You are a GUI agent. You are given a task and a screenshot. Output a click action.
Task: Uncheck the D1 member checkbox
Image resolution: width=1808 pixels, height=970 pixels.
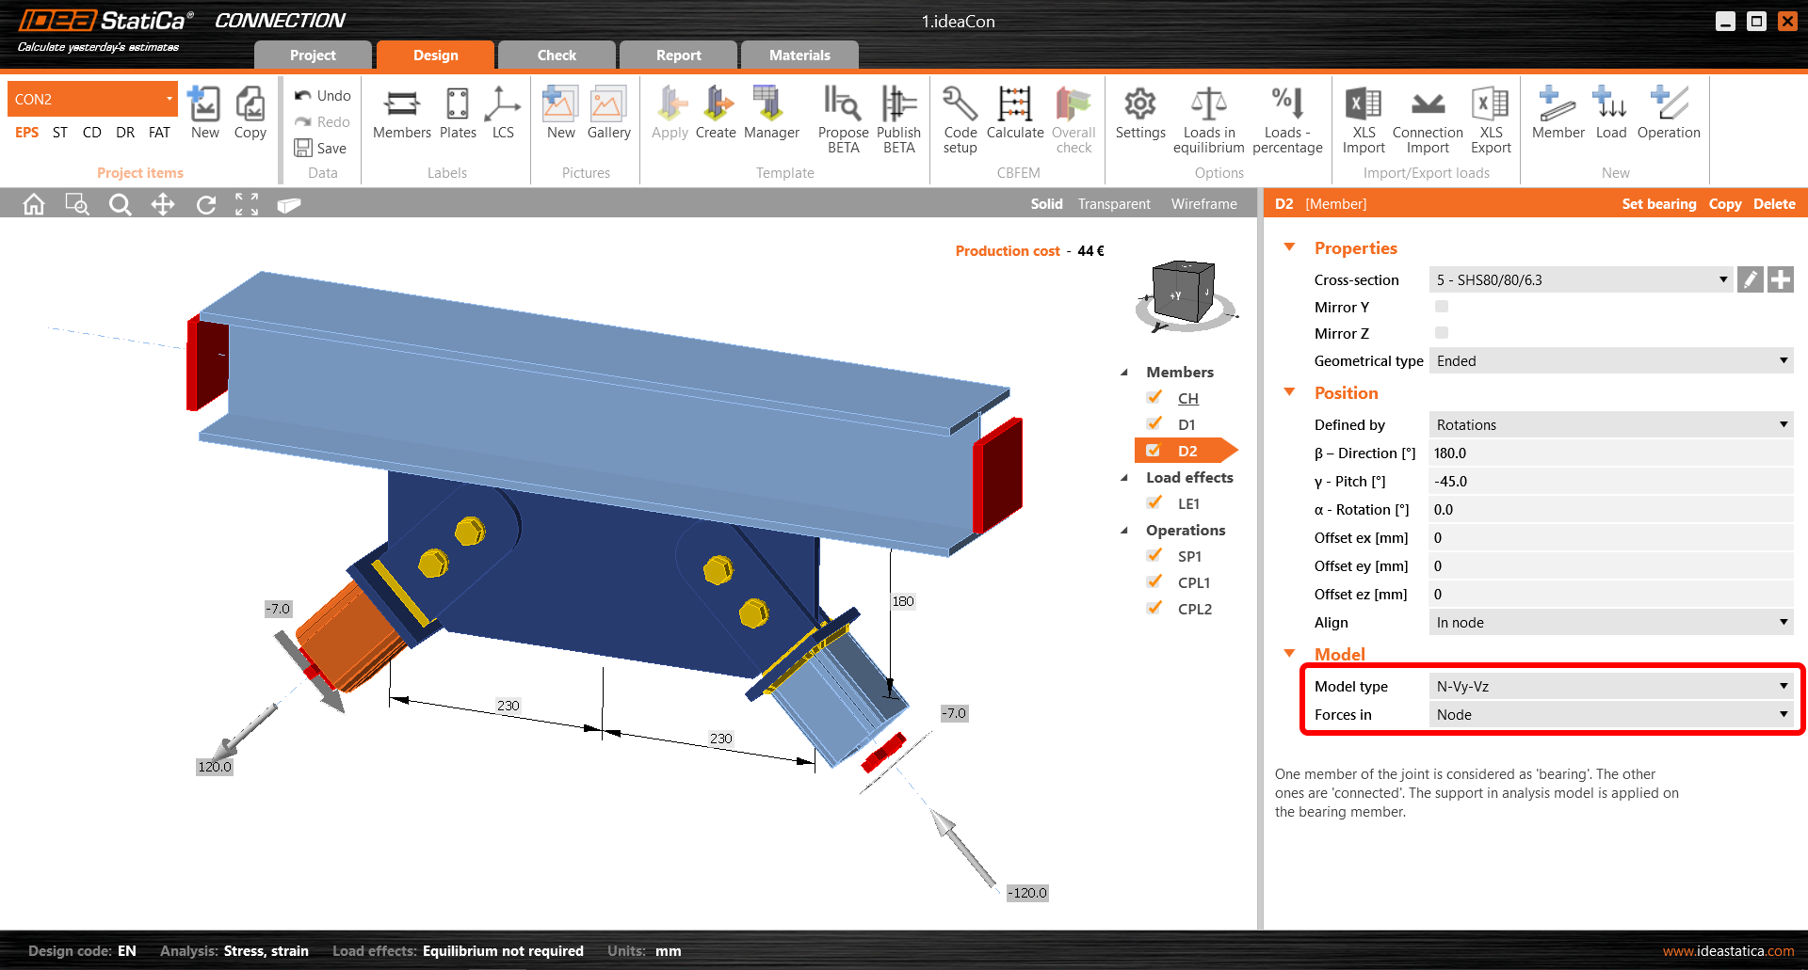[x=1154, y=424]
